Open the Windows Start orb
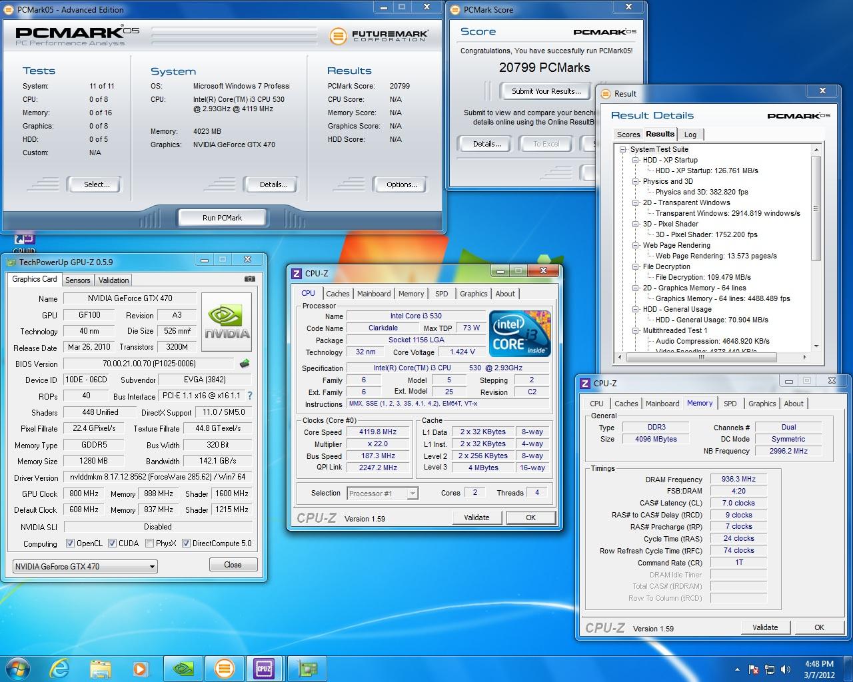The image size is (853, 682). click(x=18, y=668)
